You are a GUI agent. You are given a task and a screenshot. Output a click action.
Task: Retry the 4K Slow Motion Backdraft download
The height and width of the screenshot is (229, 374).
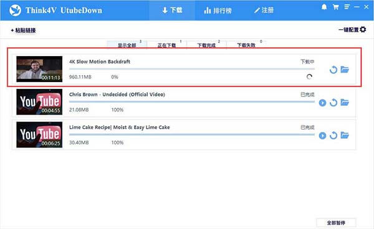click(x=333, y=70)
